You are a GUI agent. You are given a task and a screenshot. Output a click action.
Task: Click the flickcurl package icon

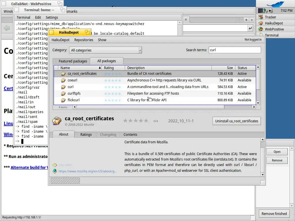[x=63, y=100]
